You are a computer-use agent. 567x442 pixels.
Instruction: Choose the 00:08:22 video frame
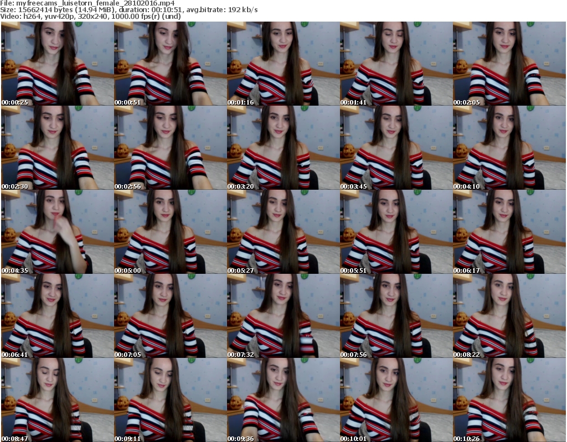(509, 316)
